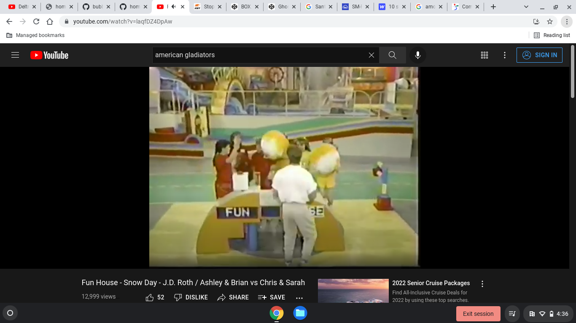Close the currently playing YouTube tab
Screen dimensions: 576x323
[x=183, y=7]
